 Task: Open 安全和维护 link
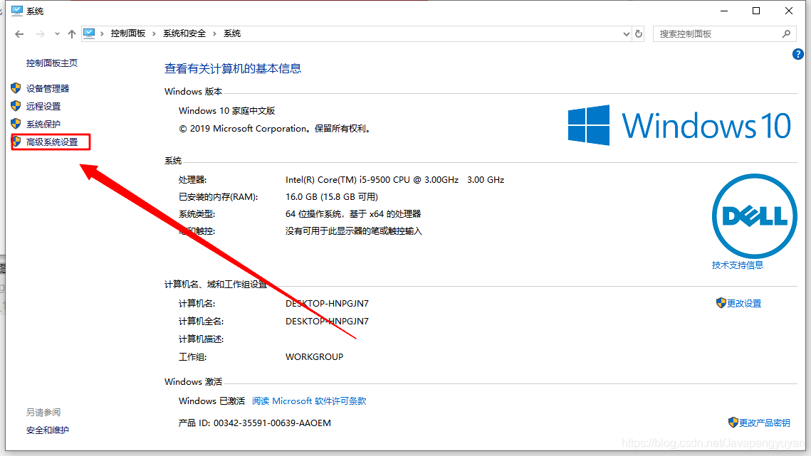(x=48, y=430)
